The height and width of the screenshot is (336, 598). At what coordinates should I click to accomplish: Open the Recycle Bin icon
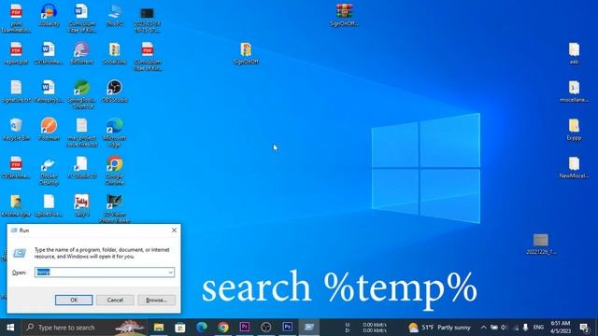[x=16, y=130]
